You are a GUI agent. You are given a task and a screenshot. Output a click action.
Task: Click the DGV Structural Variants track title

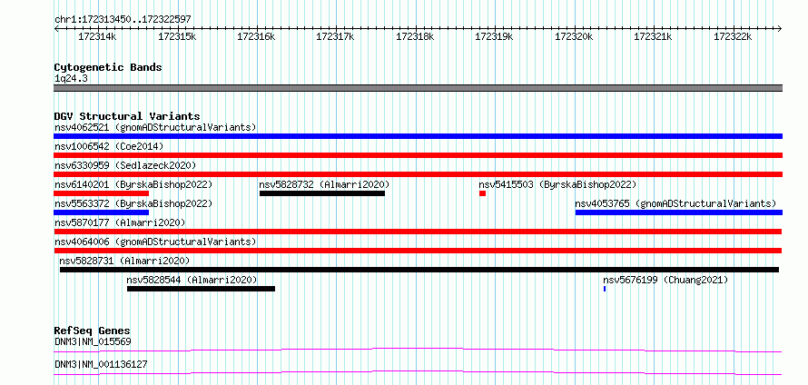[x=127, y=116]
